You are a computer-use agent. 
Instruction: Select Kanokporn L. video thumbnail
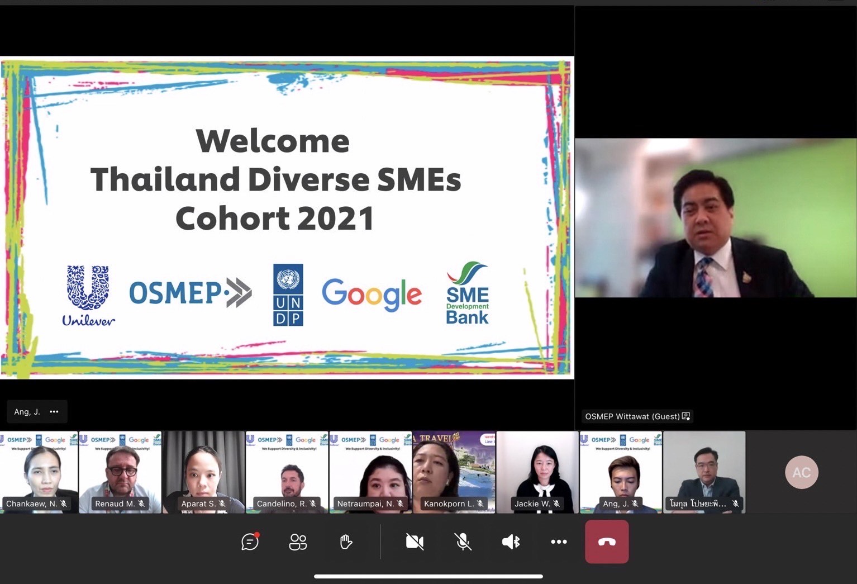pyautogui.click(x=454, y=472)
